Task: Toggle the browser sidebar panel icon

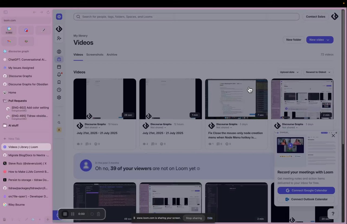Action: coord(5,12)
